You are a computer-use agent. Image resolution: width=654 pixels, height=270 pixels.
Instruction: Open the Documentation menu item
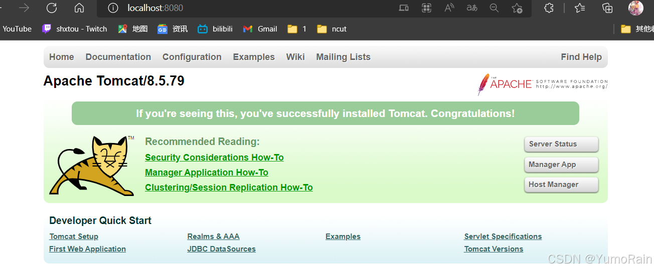[118, 57]
